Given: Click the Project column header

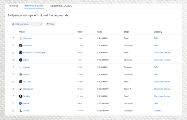Looking at the screenshot, I should 22,32.
